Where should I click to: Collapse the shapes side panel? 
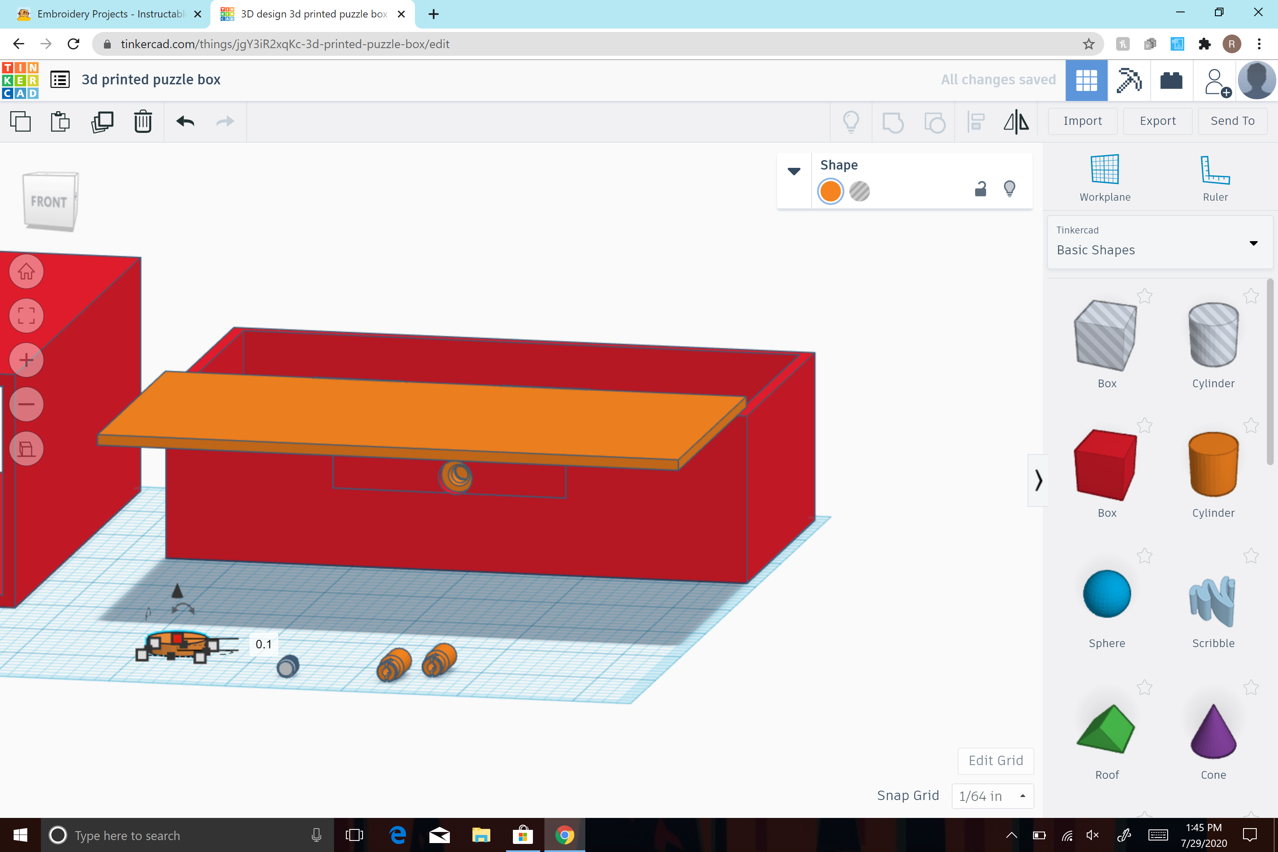1038,481
